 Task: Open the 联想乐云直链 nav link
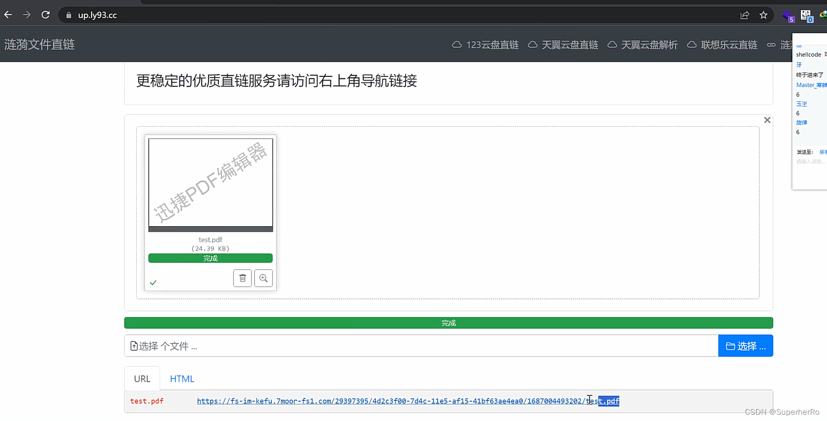722,45
